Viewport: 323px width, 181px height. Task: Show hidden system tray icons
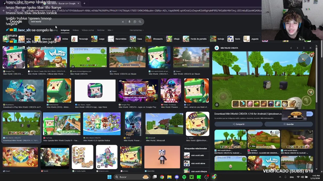(x=280, y=177)
